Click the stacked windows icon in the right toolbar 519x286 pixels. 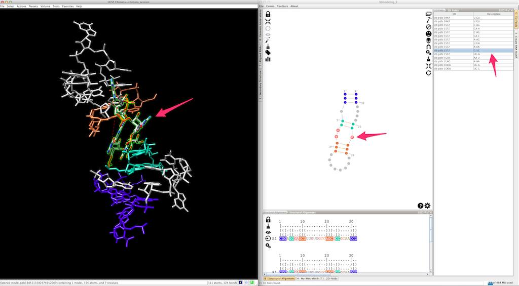click(x=428, y=14)
